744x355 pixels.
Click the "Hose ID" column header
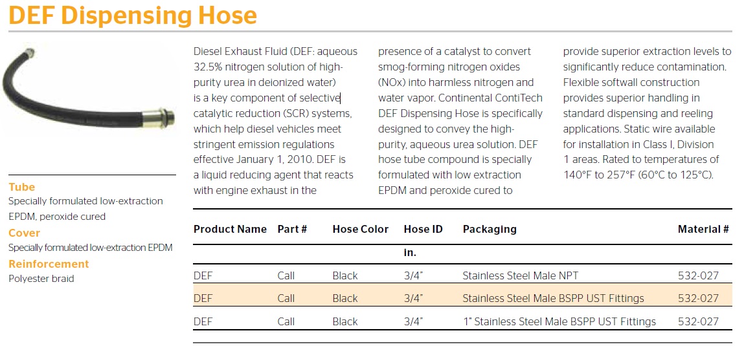(423, 229)
